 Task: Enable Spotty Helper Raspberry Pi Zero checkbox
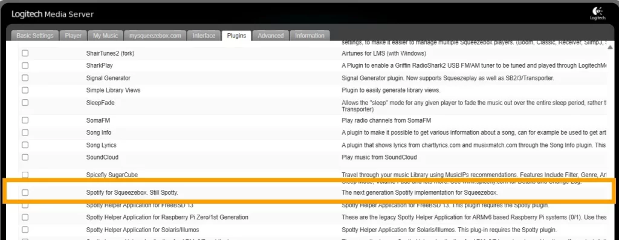[x=25, y=217]
